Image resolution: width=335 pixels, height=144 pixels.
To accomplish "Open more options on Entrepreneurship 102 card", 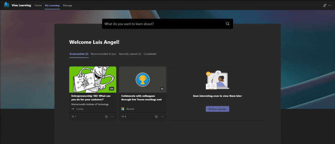I will [113, 116].
